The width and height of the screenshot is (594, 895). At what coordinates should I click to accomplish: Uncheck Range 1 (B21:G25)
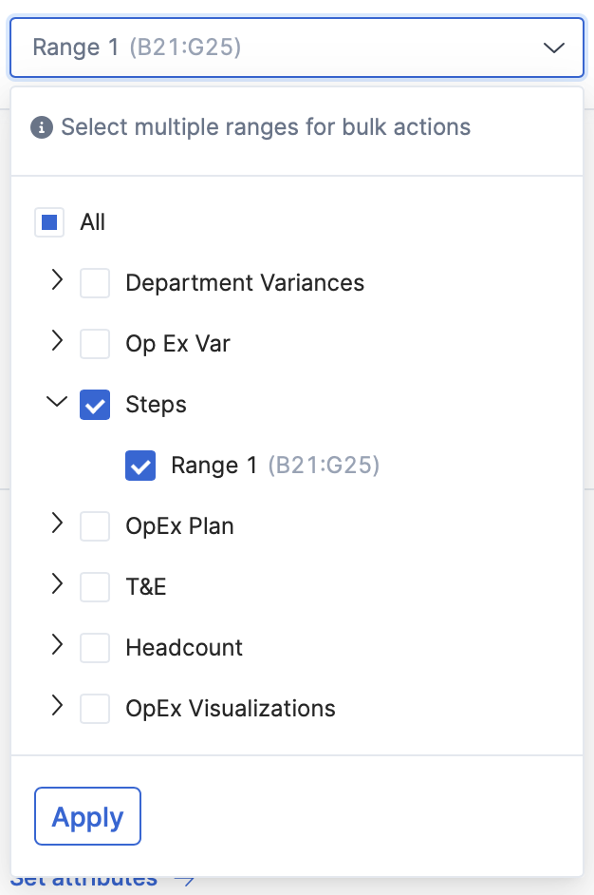(140, 465)
